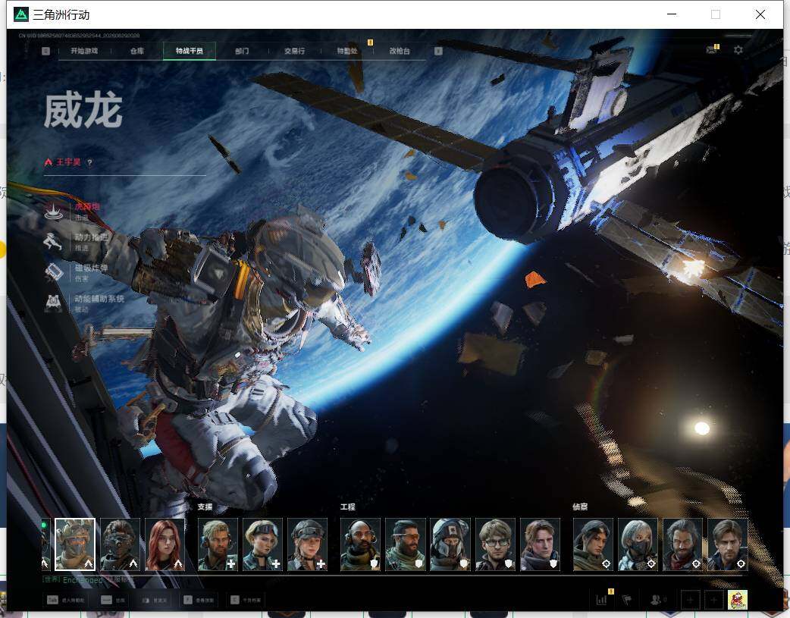Open the mail inbox icon
The image size is (790, 618).
click(x=712, y=49)
